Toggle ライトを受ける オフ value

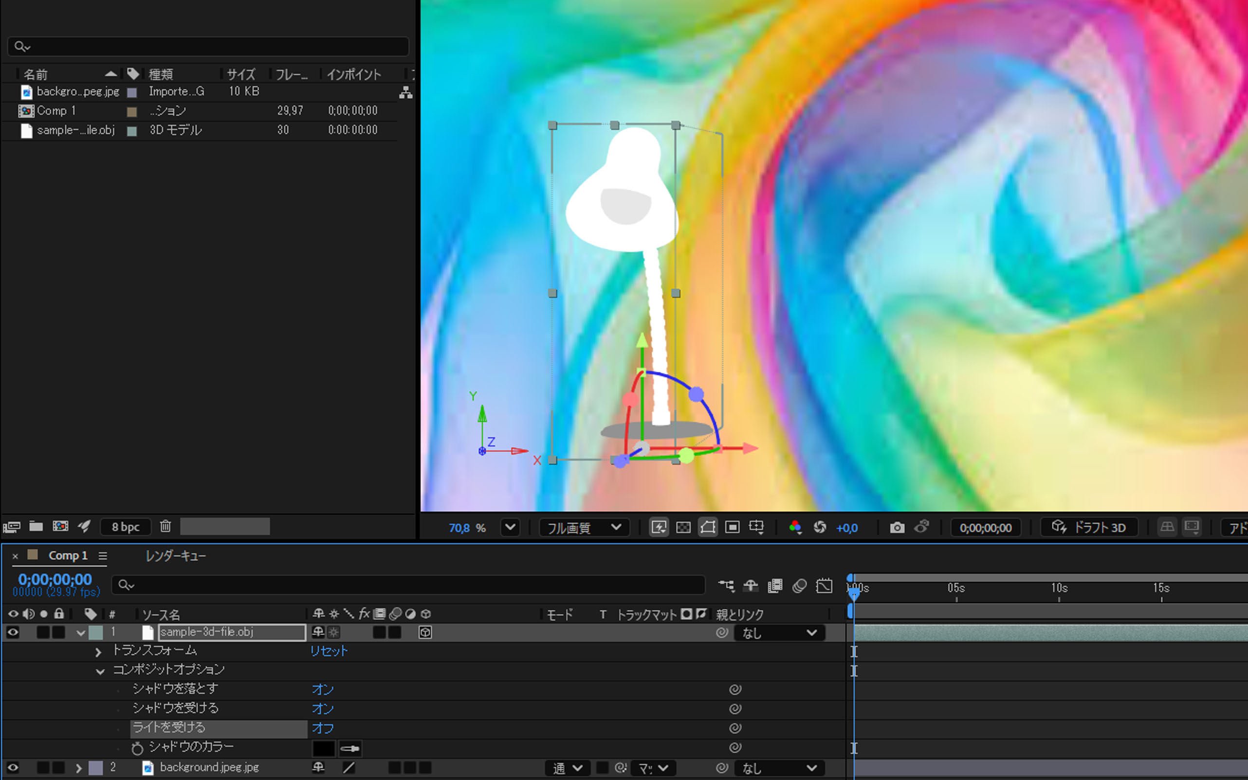point(323,728)
